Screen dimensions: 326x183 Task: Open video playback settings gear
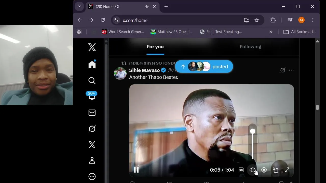(x=264, y=170)
